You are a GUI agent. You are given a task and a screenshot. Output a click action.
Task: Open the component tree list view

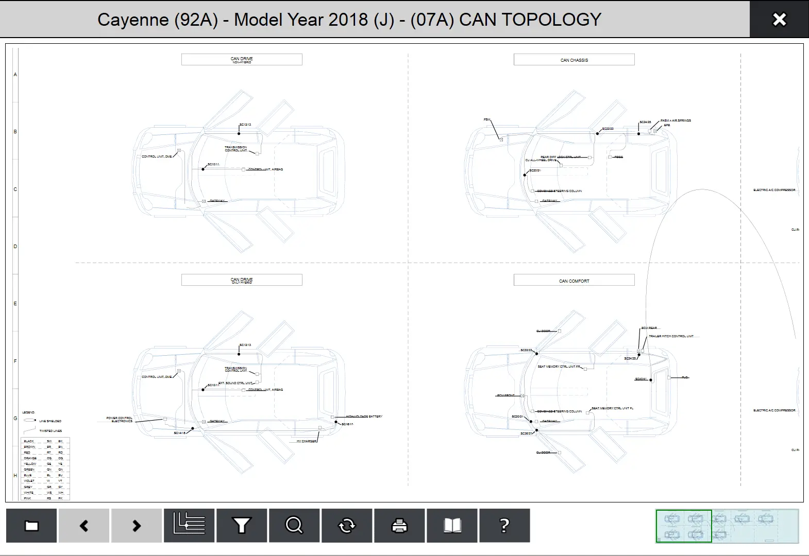(x=189, y=526)
